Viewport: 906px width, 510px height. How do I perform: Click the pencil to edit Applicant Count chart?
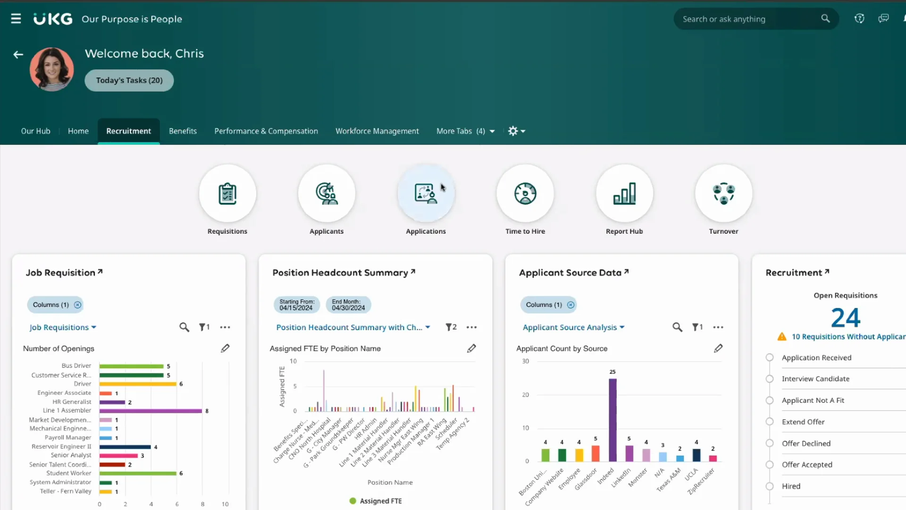click(x=718, y=348)
